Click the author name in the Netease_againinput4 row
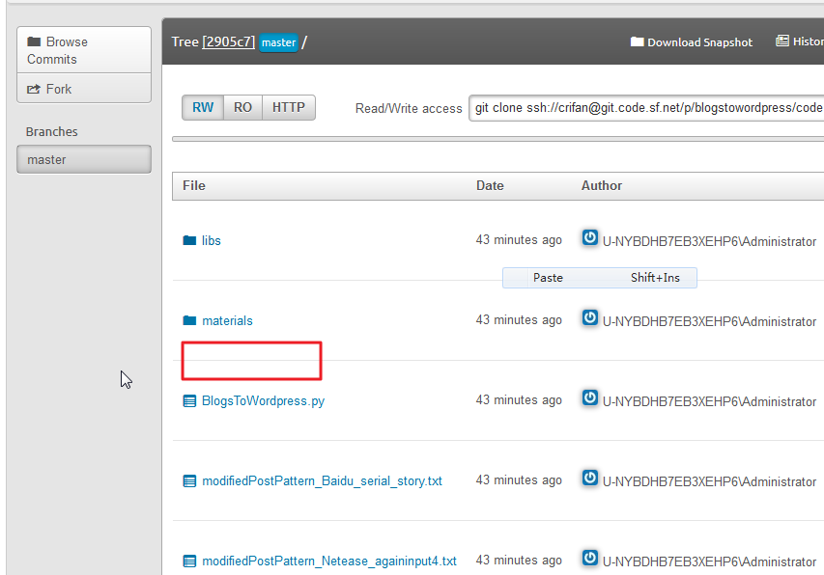The height and width of the screenshot is (575, 824). tap(709, 561)
